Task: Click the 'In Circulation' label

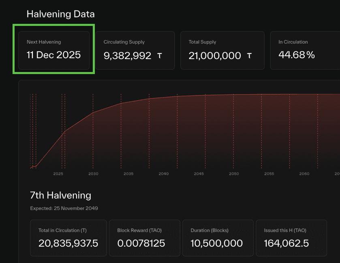Action: tap(293, 42)
